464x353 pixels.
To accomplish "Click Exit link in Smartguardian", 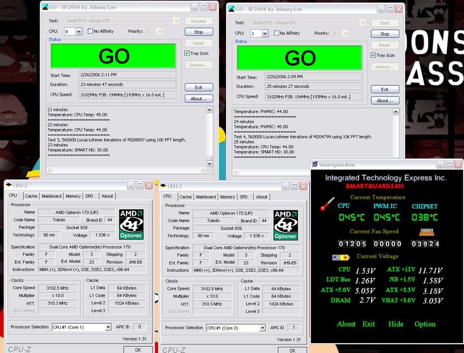I will (x=369, y=324).
